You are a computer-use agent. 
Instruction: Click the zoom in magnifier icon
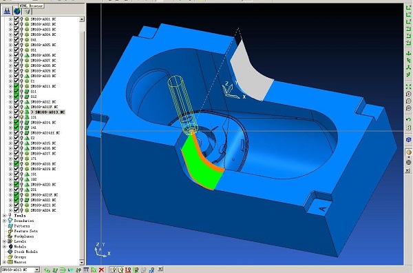pos(408,94)
